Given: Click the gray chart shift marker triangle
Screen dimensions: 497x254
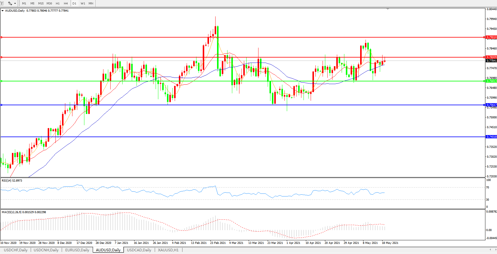Looking at the screenshot, I should pyautogui.click(x=388, y=9).
